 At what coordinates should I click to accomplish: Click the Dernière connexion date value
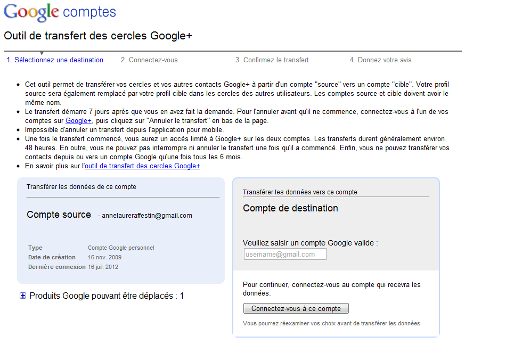point(103,267)
